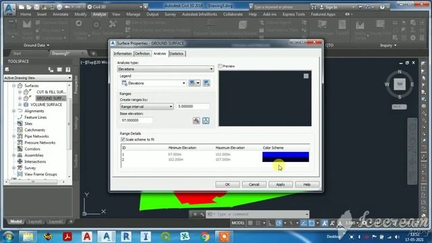432x243 pixels.
Task: Click the small square in preview pane
Action: (306, 76)
